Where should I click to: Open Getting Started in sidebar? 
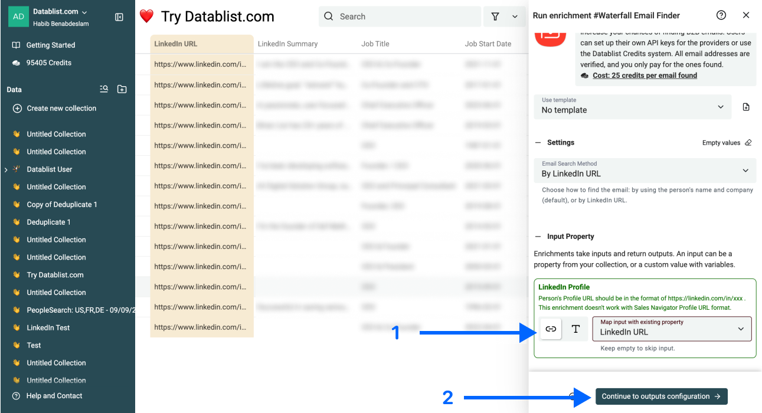click(x=50, y=45)
